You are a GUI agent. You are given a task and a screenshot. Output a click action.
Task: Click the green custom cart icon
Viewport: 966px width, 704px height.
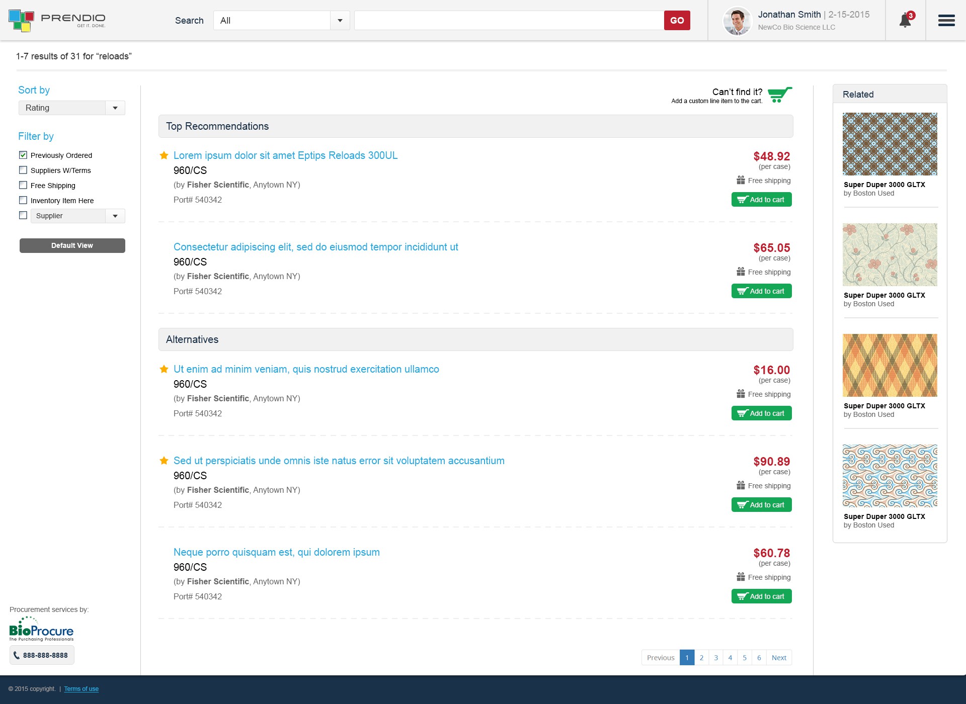pyautogui.click(x=779, y=95)
